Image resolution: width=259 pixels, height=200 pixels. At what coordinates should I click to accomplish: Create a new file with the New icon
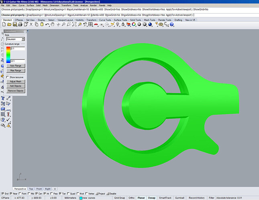[x=4, y=24]
